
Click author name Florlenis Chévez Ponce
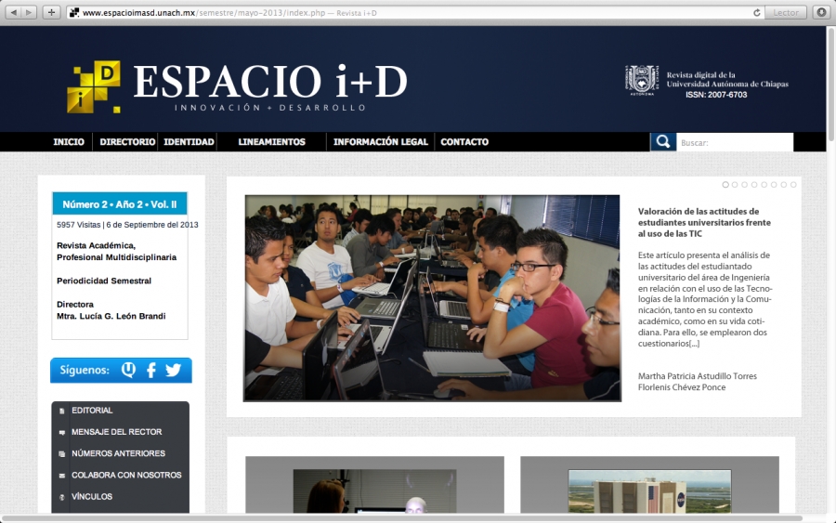(x=682, y=387)
